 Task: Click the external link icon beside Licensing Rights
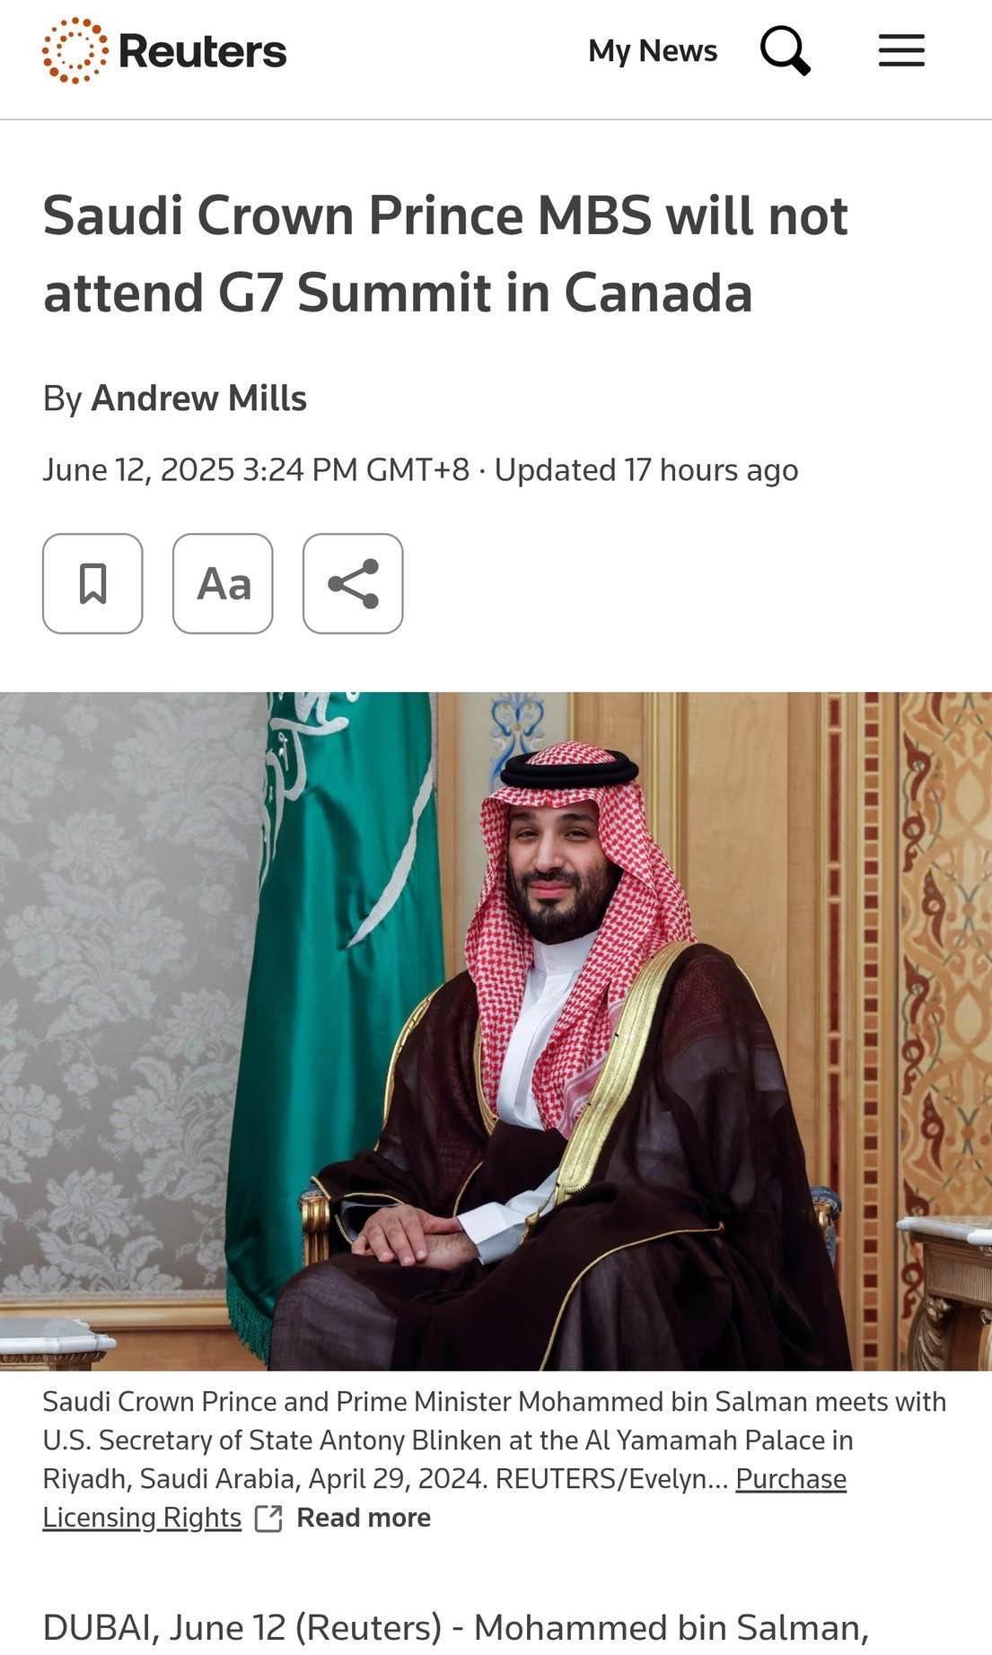(x=268, y=1519)
